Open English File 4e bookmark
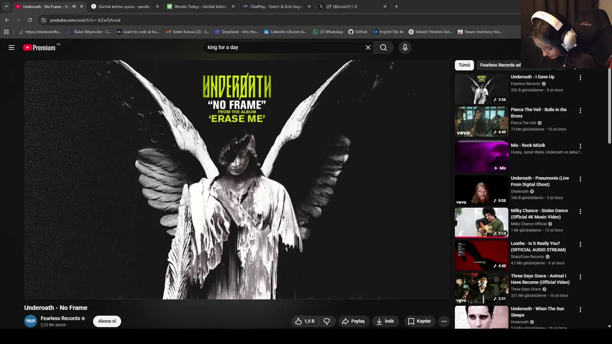Image resolution: width=612 pixels, height=344 pixels. (388, 32)
